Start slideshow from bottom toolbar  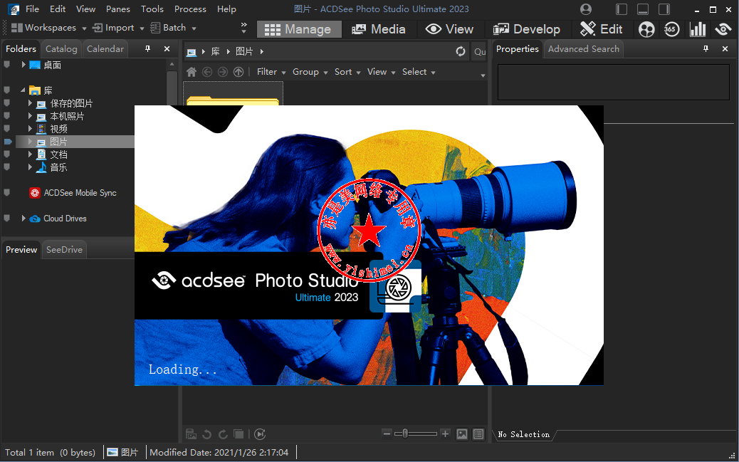coord(260,434)
